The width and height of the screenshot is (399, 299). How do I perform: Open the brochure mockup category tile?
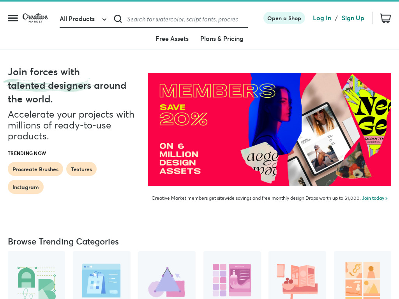coord(297,275)
